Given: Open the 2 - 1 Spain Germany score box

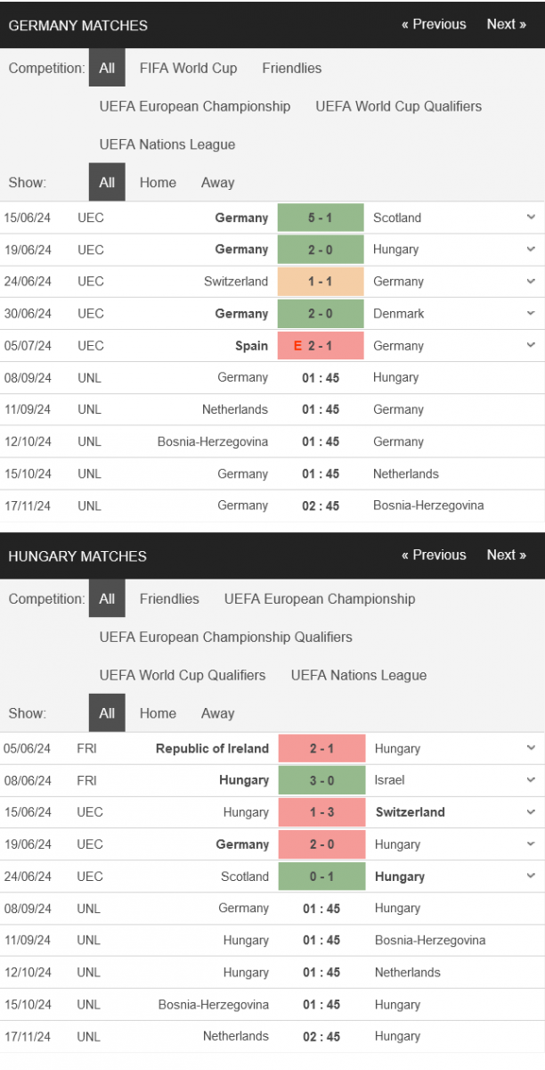Looking at the screenshot, I should pos(321,345).
